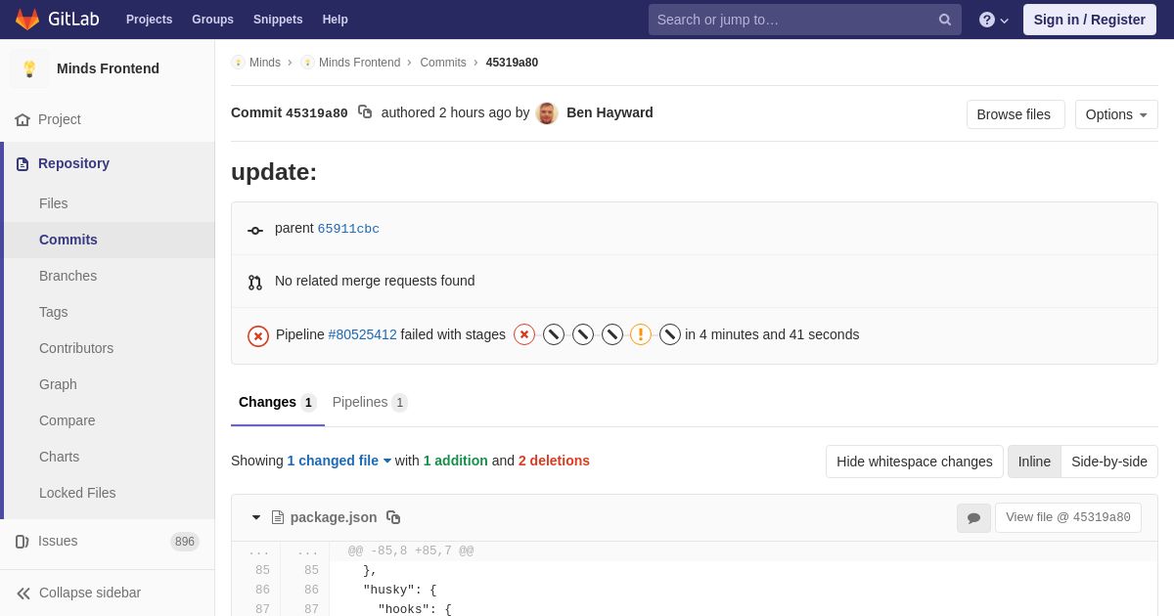Click the Issues count badge 896
This screenshot has width=1174, height=616.
tap(185, 542)
